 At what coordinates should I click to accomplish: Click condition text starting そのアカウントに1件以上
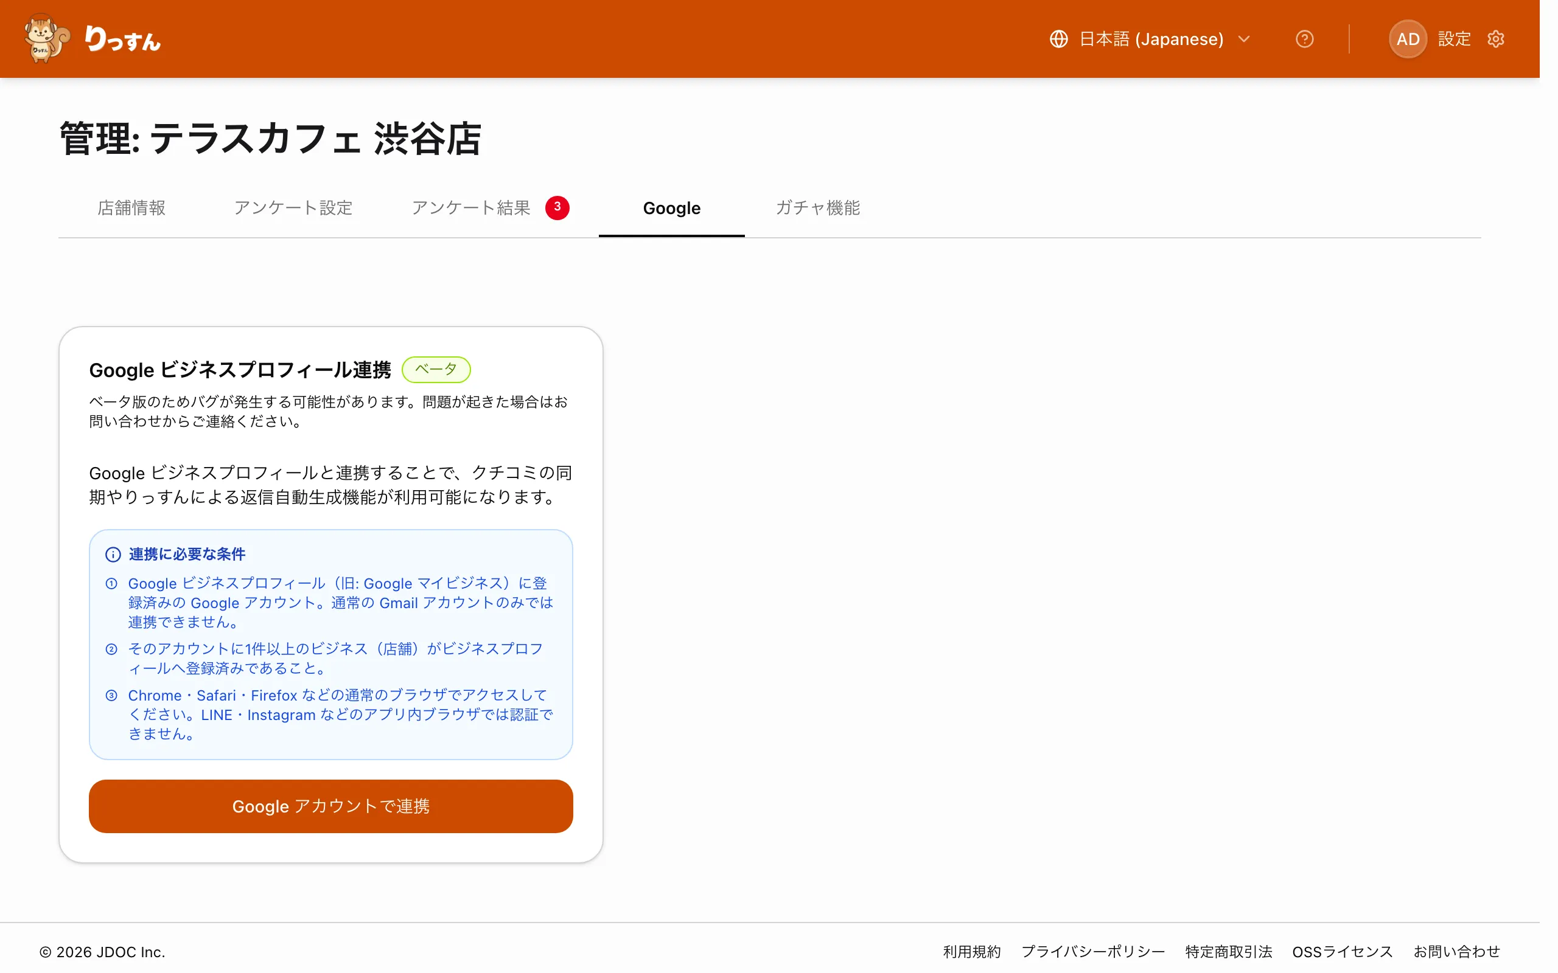pyautogui.click(x=335, y=659)
